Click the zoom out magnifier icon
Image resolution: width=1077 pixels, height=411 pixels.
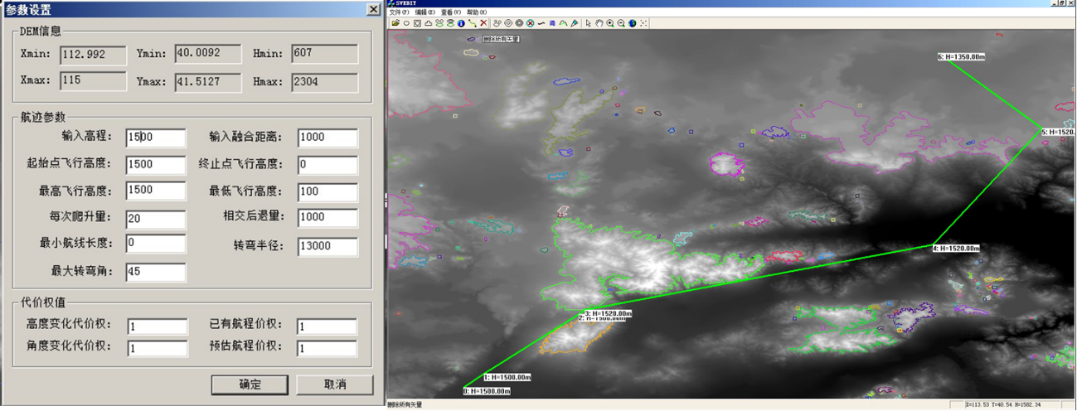tap(621, 23)
